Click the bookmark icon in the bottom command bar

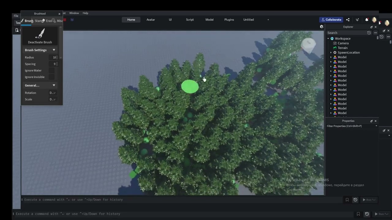[x=358, y=214]
